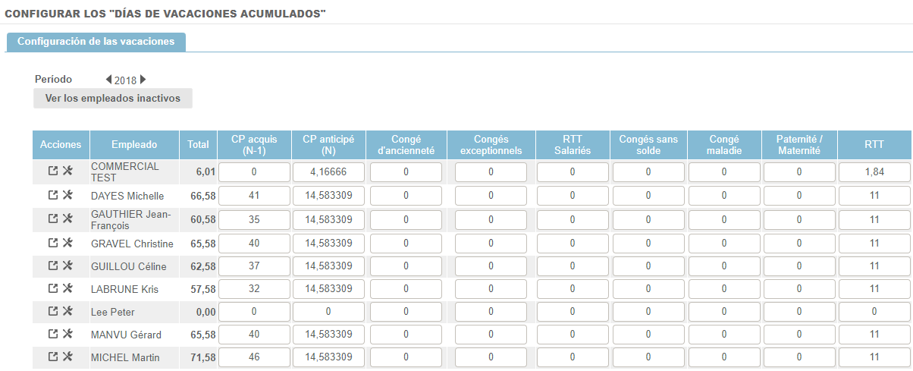Edit RTT field for COMMERCIAL TEST
The width and height of the screenshot is (913, 371).
pyautogui.click(x=874, y=172)
